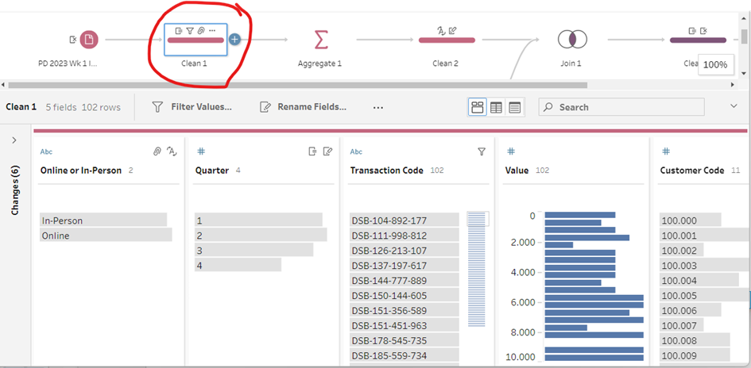The width and height of the screenshot is (751, 368).
Task: Click the Clean 1 step bar
Action: (x=195, y=40)
